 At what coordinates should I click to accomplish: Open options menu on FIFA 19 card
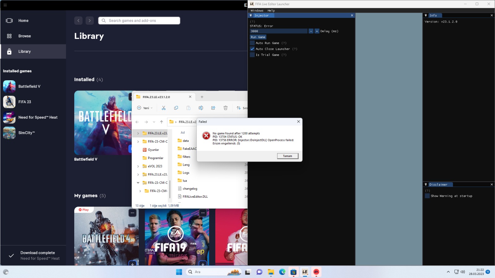(x=203, y=213)
